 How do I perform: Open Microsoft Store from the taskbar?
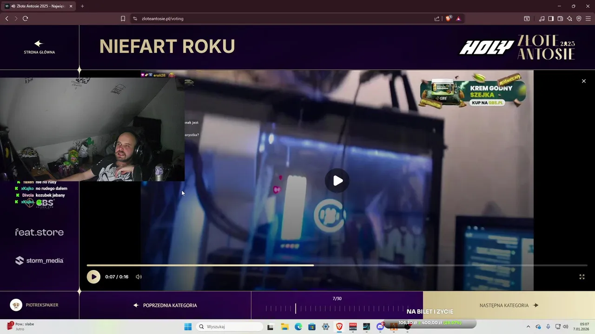pyautogui.click(x=312, y=327)
